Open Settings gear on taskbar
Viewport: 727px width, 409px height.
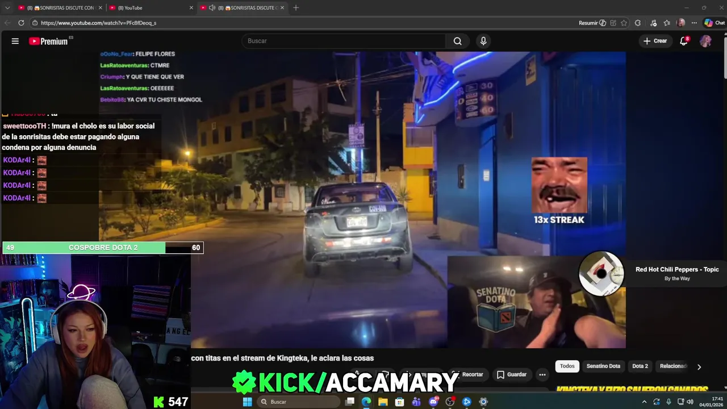click(483, 402)
